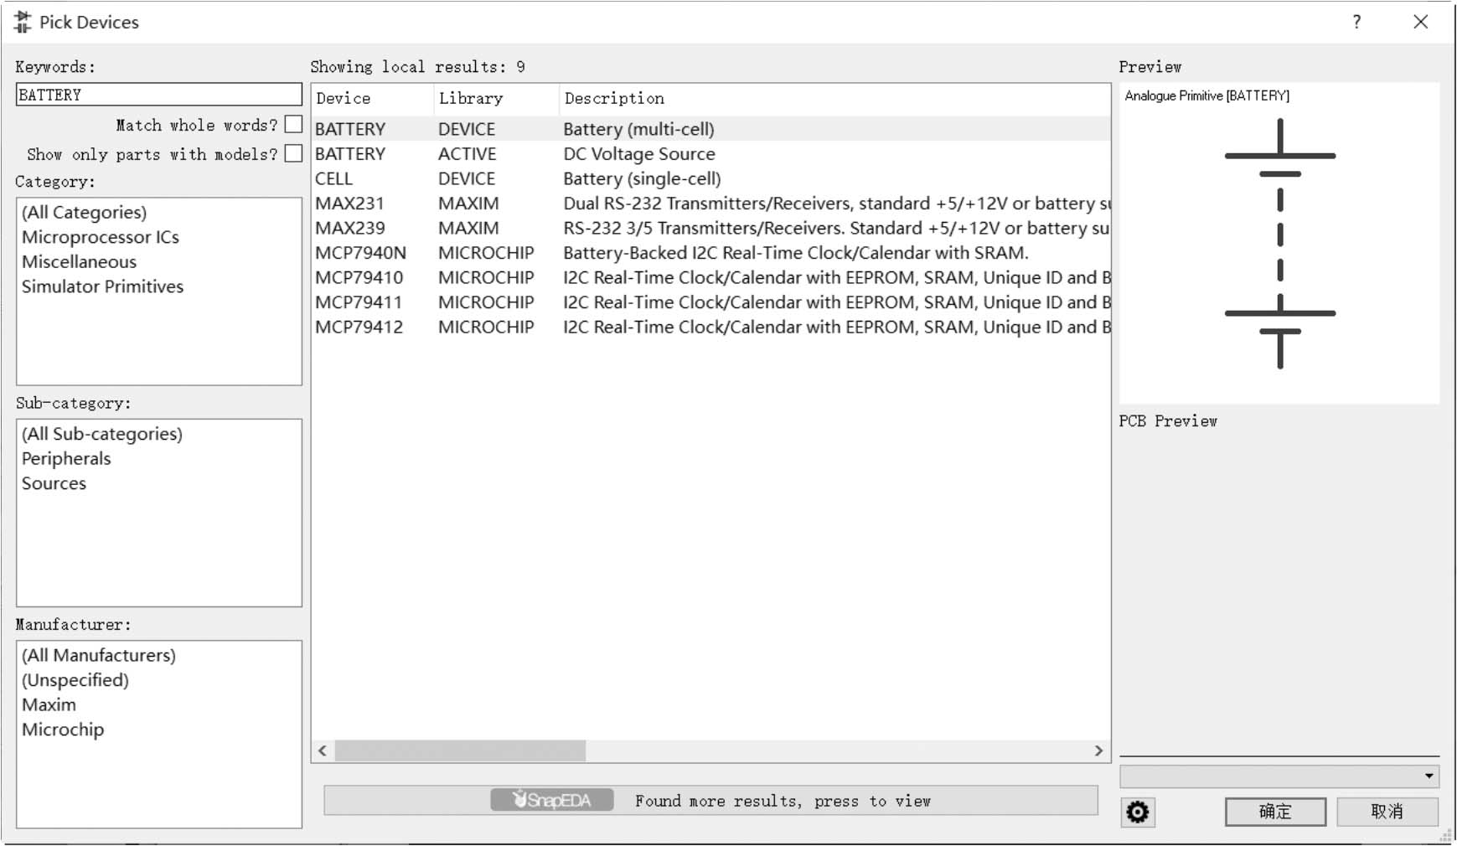This screenshot has width=1457, height=846.
Task: Click the help question mark icon
Action: pyautogui.click(x=1356, y=22)
